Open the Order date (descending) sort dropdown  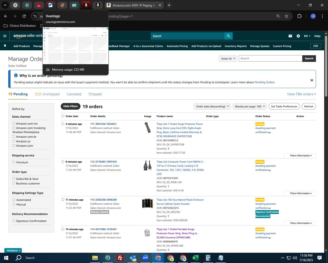212,106
